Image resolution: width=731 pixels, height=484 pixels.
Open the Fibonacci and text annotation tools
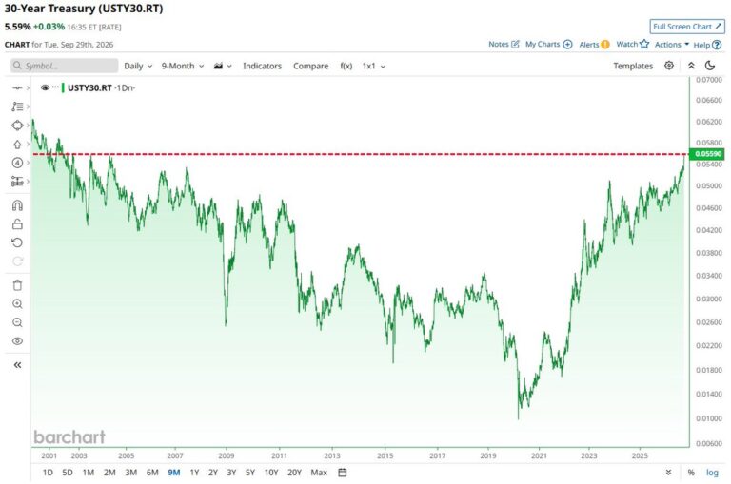[x=17, y=106]
